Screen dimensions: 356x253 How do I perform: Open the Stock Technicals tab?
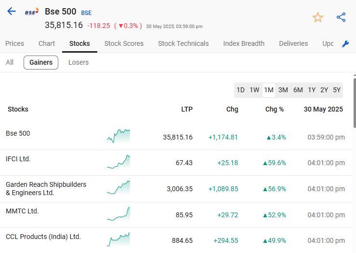click(x=183, y=43)
